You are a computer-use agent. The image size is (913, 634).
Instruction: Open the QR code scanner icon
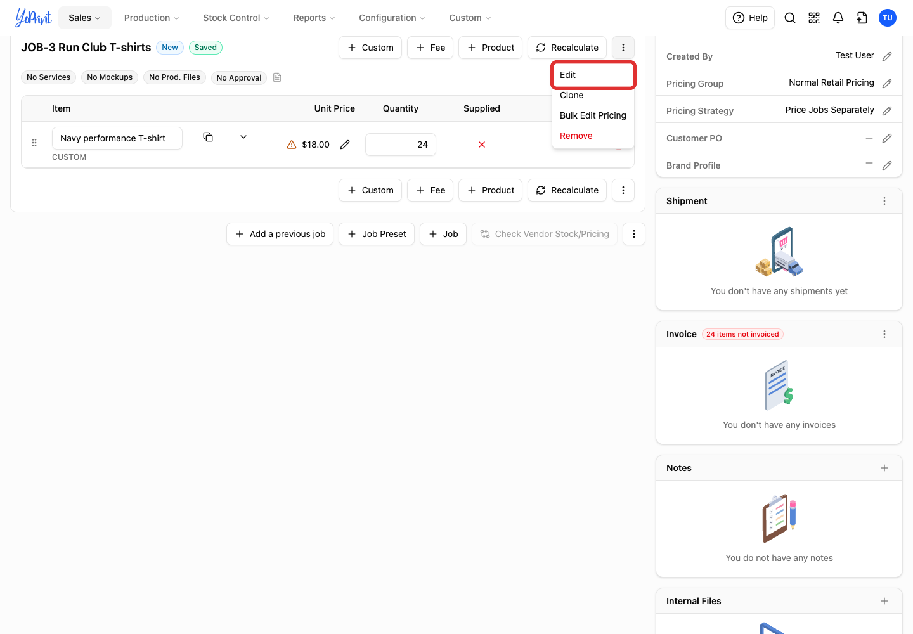coord(814,18)
